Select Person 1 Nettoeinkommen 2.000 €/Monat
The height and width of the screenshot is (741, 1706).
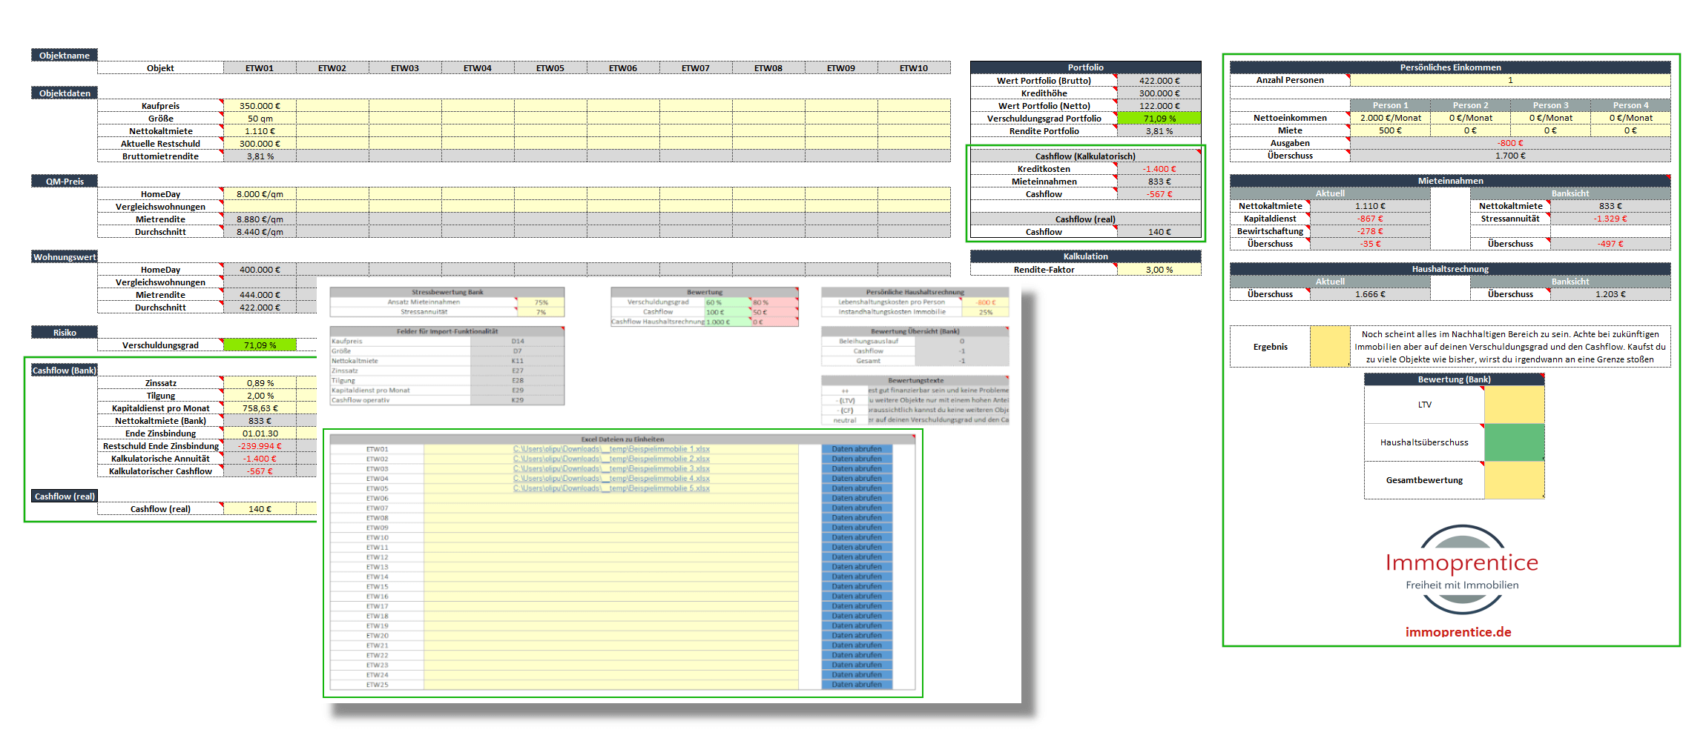1390,118
